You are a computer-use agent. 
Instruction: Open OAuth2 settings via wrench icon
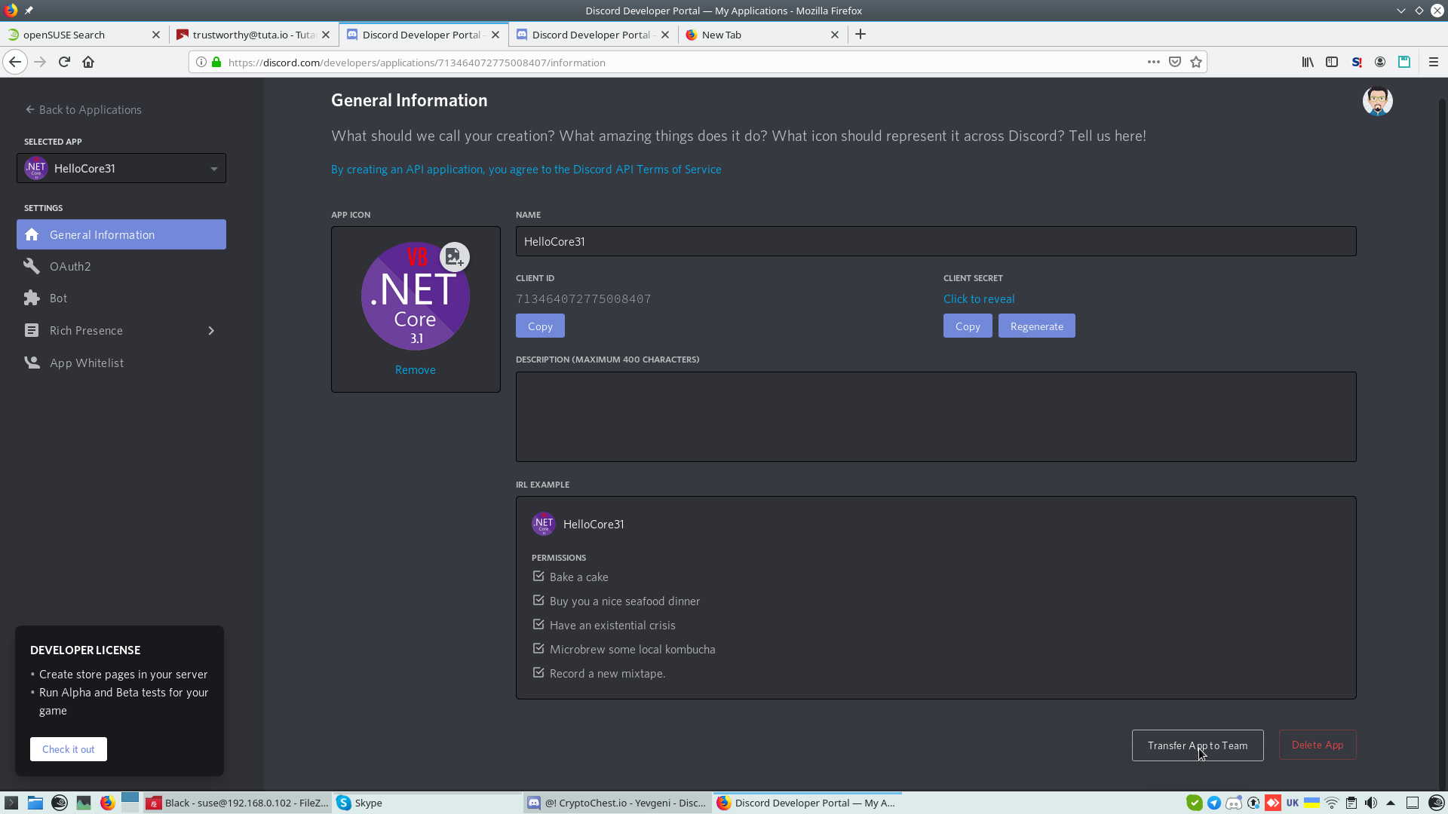(32, 266)
